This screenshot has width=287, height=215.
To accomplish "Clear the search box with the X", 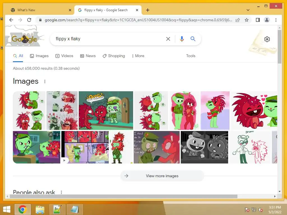I will click(x=168, y=39).
